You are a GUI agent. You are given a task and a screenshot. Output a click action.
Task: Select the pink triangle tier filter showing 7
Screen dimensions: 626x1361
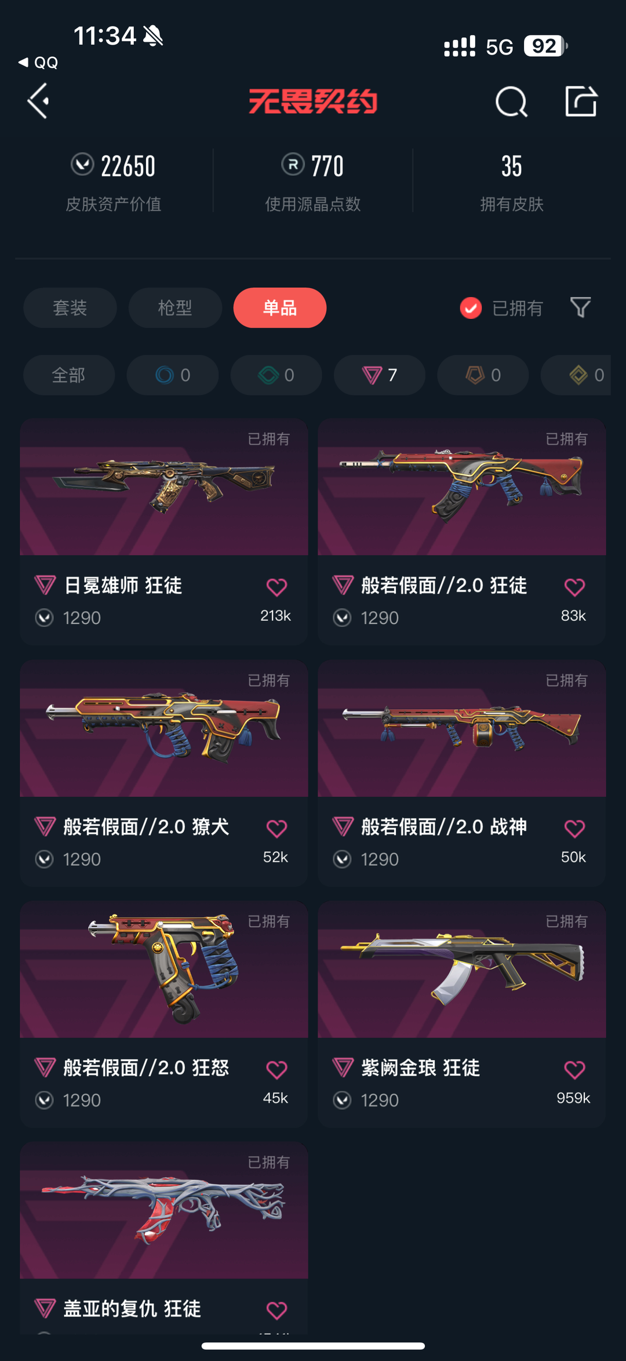click(x=380, y=375)
